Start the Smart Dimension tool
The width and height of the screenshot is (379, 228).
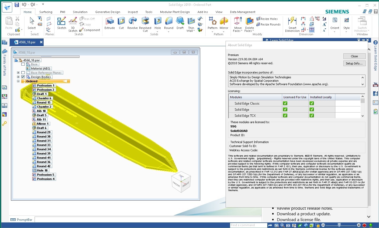click(x=292, y=24)
